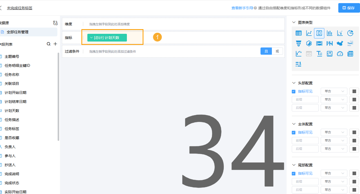360x194 pixels.
Task: Select the scatter plot chart icon
Action: click(x=340, y=33)
